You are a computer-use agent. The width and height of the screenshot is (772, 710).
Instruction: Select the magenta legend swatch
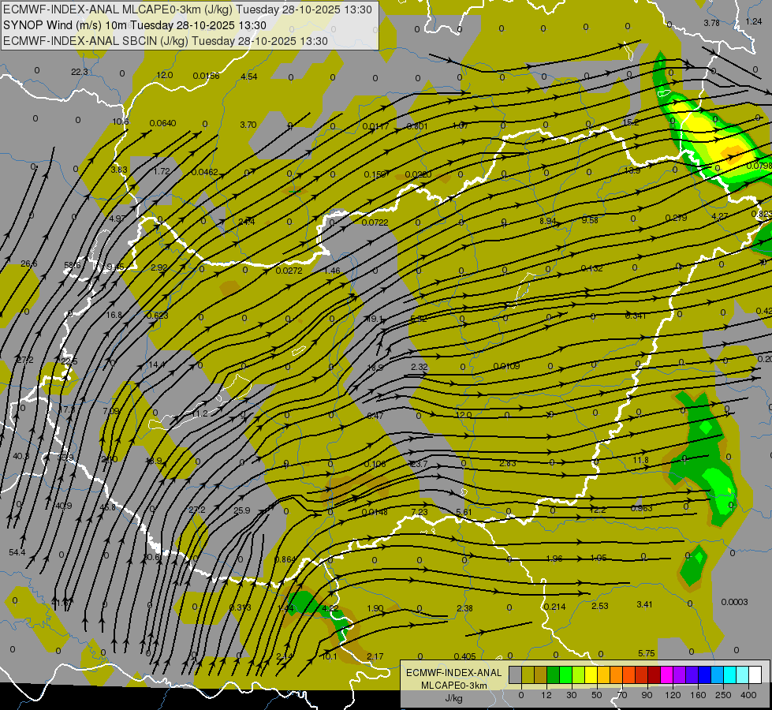click(x=666, y=674)
